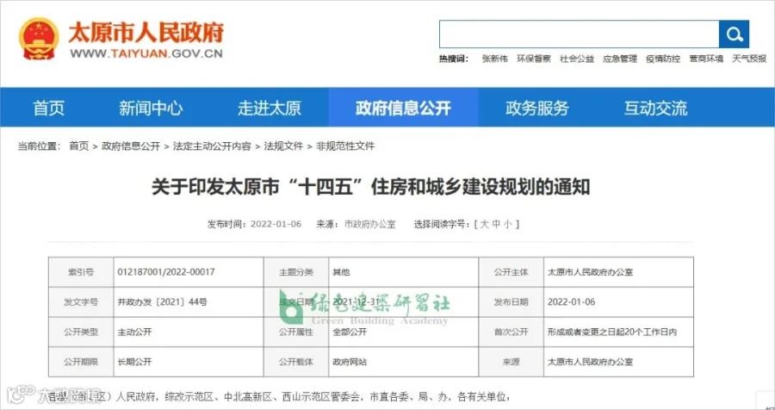775x410 pixels.
Task: Click hot search term 环保督察
Action: (x=534, y=59)
